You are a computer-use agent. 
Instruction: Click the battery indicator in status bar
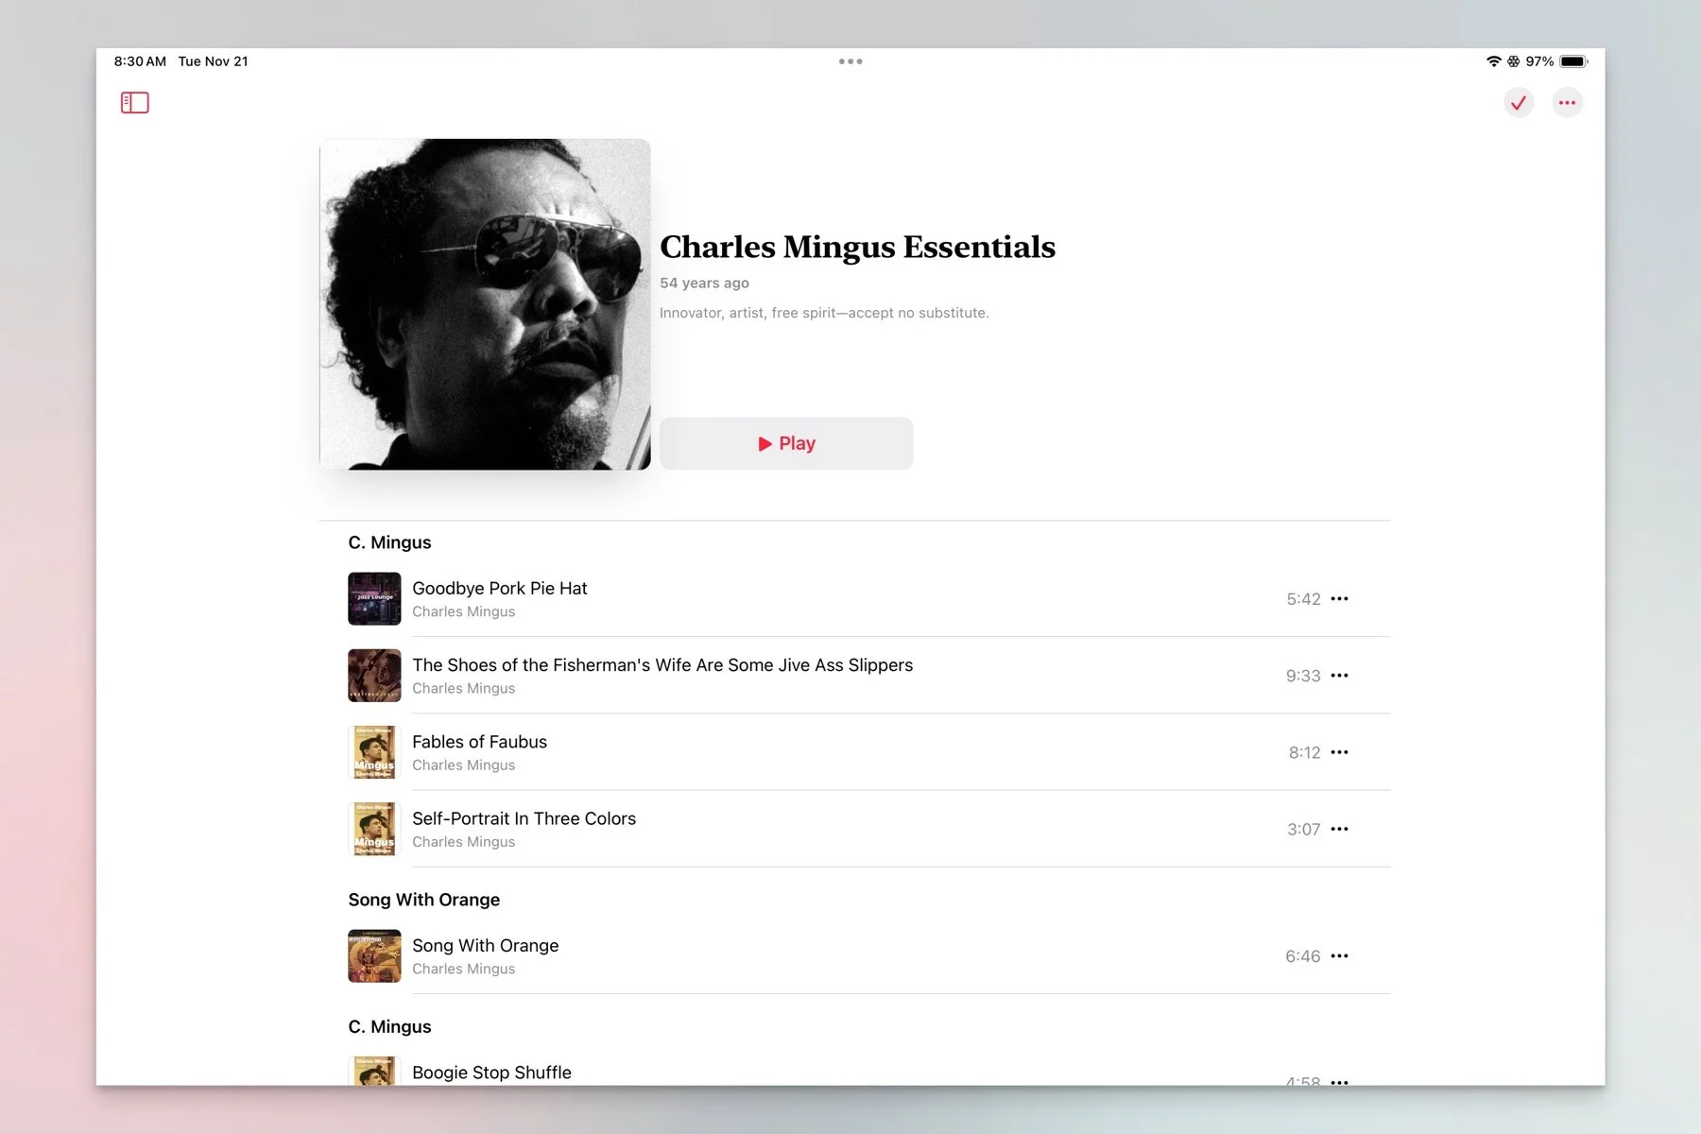click(1573, 61)
